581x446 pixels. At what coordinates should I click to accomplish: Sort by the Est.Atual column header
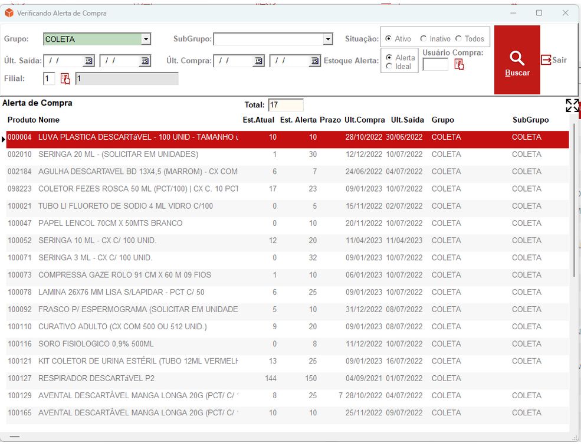coord(258,120)
